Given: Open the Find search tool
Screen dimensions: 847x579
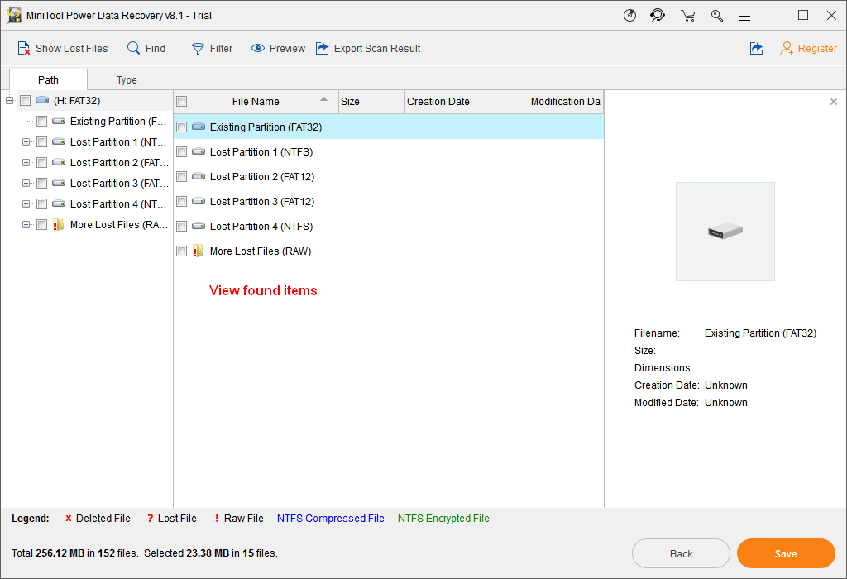Looking at the screenshot, I should coord(133,49).
